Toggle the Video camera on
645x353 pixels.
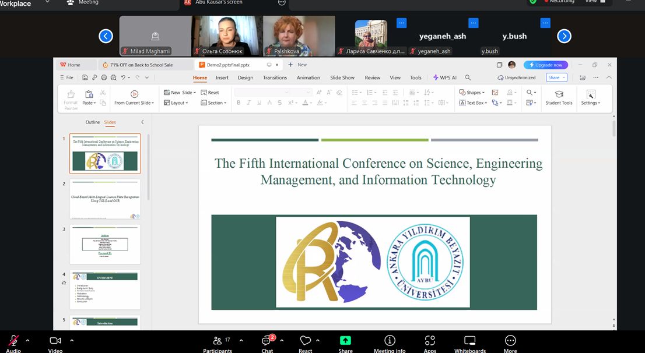pyautogui.click(x=55, y=341)
